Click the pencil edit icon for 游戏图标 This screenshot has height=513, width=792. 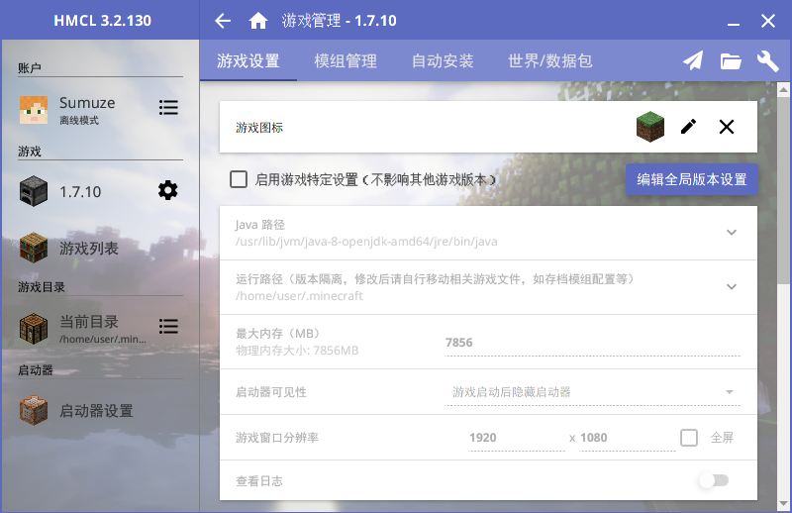tap(689, 127)
